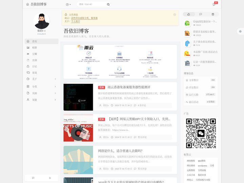The width and height of the screenshot is (244, 183).
Task: Expand the 页面 pages chevron
Action: point(55,93)
